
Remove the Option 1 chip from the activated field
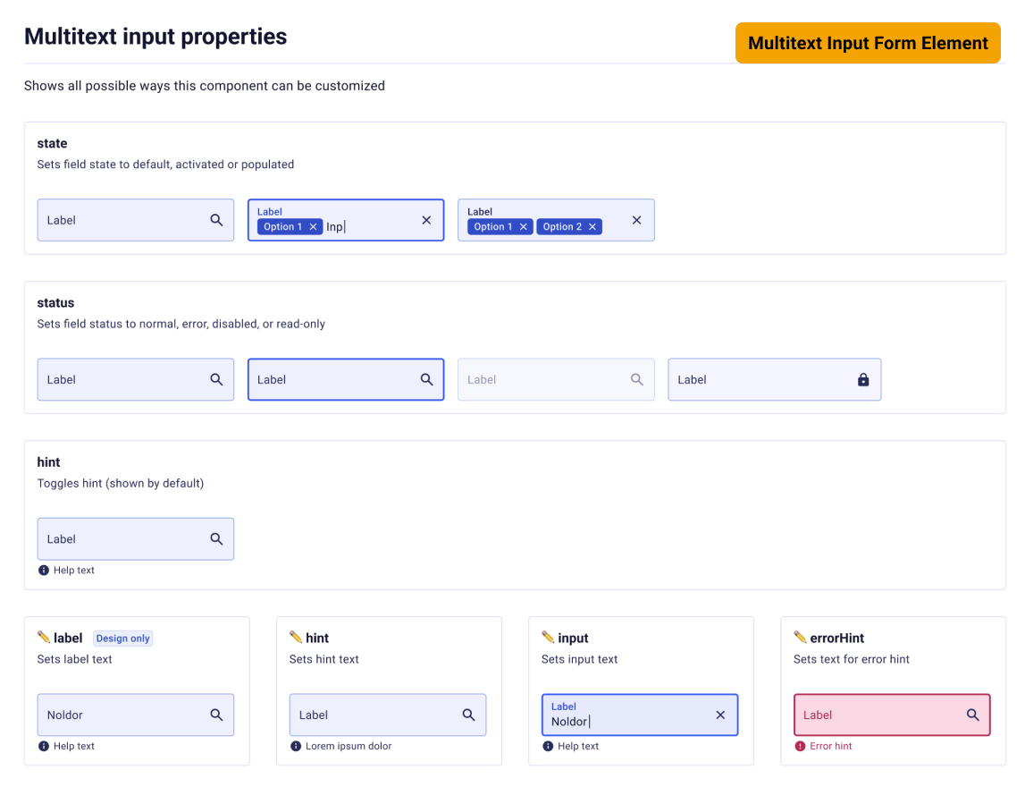pos(313,226)
